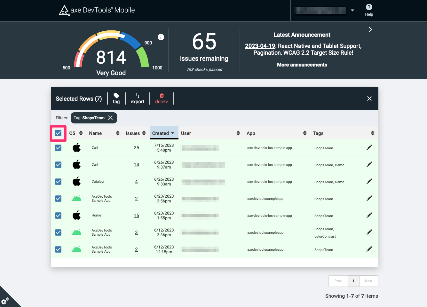The height and width of the screenshot is (307, 427).
Task: Remove the ShopsTeam tag filter
Action: (110, 118)
